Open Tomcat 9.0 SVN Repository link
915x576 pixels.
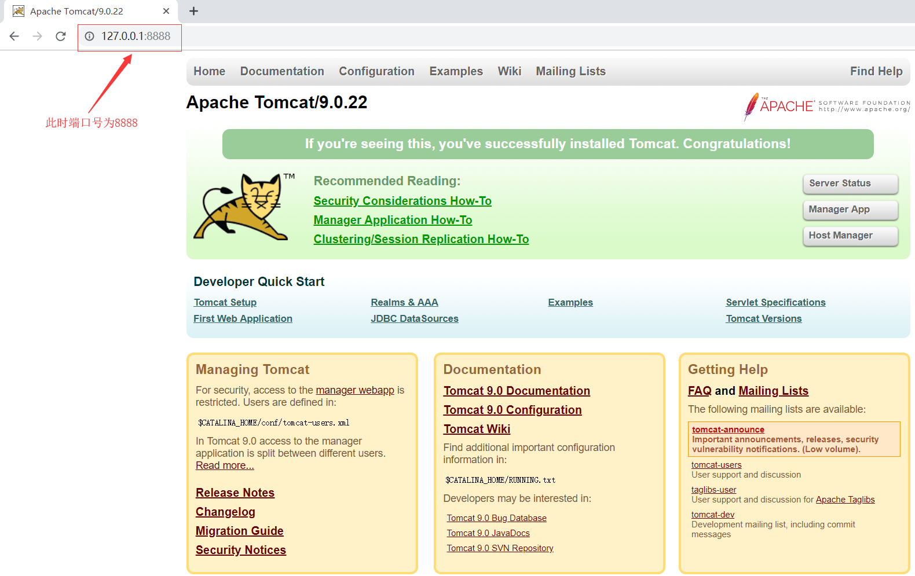(500, 548)
